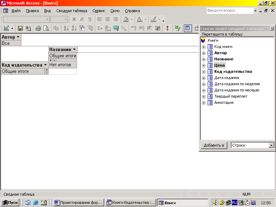This screenshot has width=276, height=207.
Task: Expand the Код книги field node
Action: 204,47
